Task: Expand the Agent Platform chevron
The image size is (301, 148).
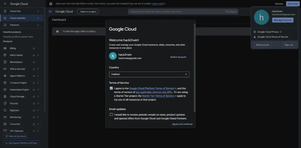Action: [38, 76]
